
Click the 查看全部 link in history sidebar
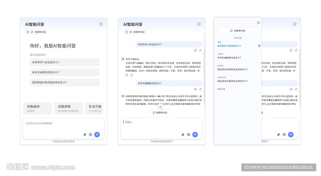[221, 89]
